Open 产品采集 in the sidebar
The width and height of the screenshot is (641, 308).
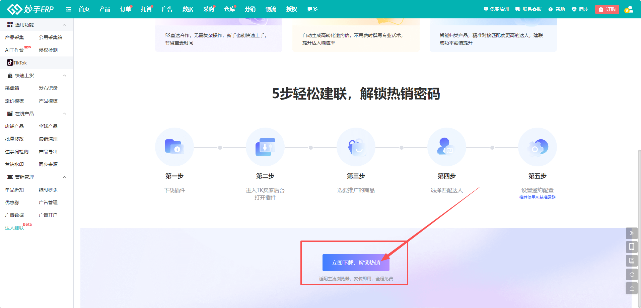click(14, 37)
